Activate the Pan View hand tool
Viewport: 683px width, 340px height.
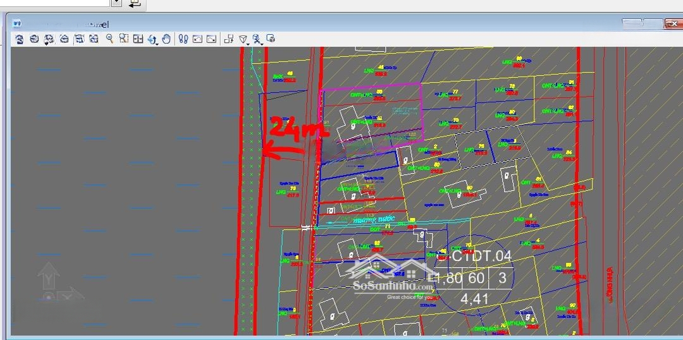pyautogui.click(x=166, y=39)
